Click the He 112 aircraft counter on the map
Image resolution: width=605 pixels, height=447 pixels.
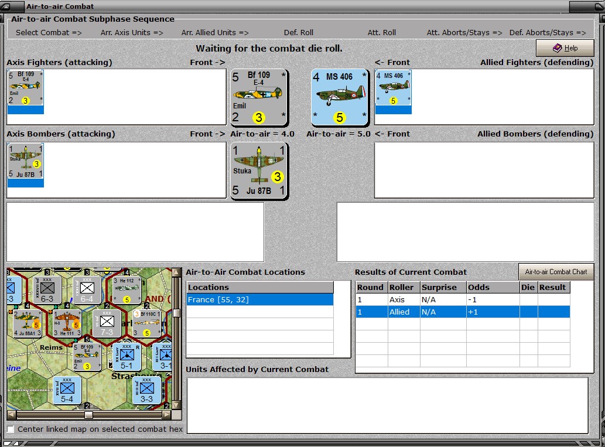[x=126, y=290]
